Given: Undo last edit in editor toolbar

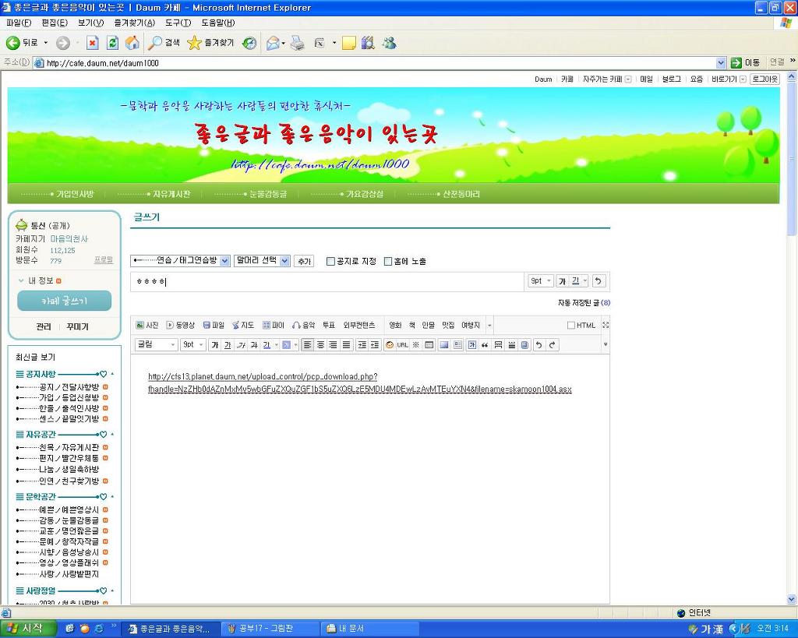Looking at the screenshot, I should (x=538, y=345).
